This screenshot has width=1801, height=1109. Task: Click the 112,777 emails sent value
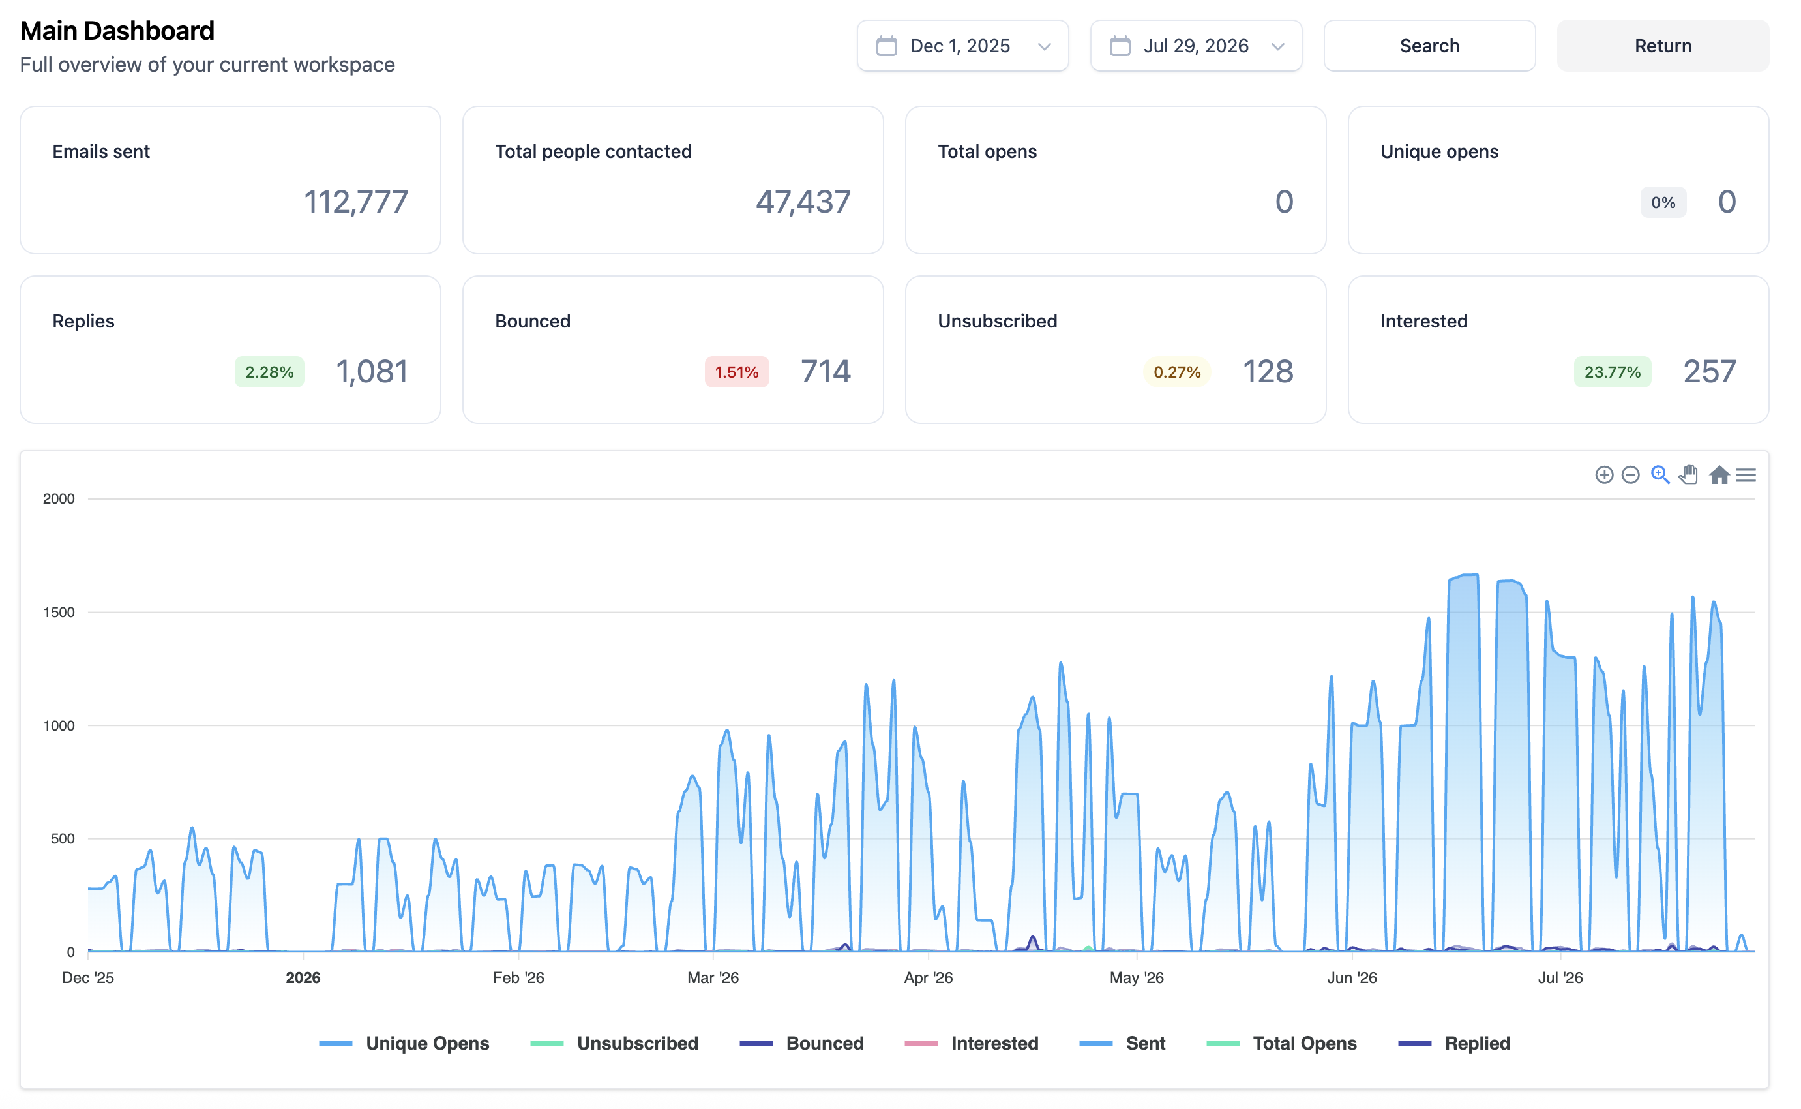click(356, 202)
